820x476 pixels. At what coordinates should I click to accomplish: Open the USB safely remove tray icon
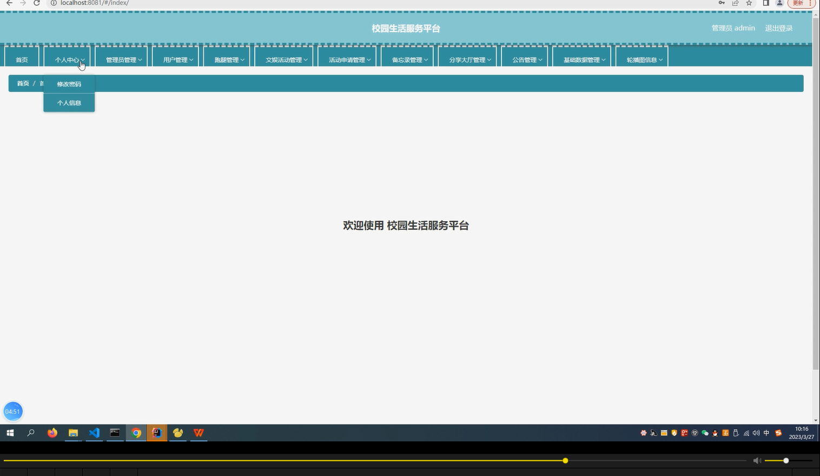736,433
